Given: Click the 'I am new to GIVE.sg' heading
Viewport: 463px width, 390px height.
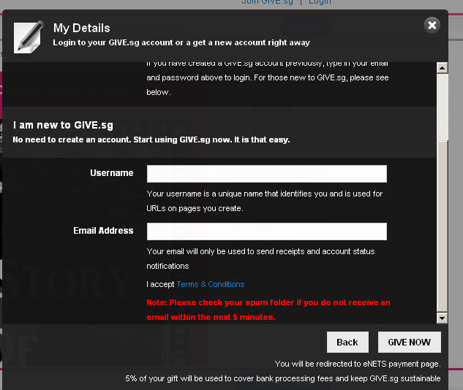Looking at the screenshot, I should click(63, 126).
